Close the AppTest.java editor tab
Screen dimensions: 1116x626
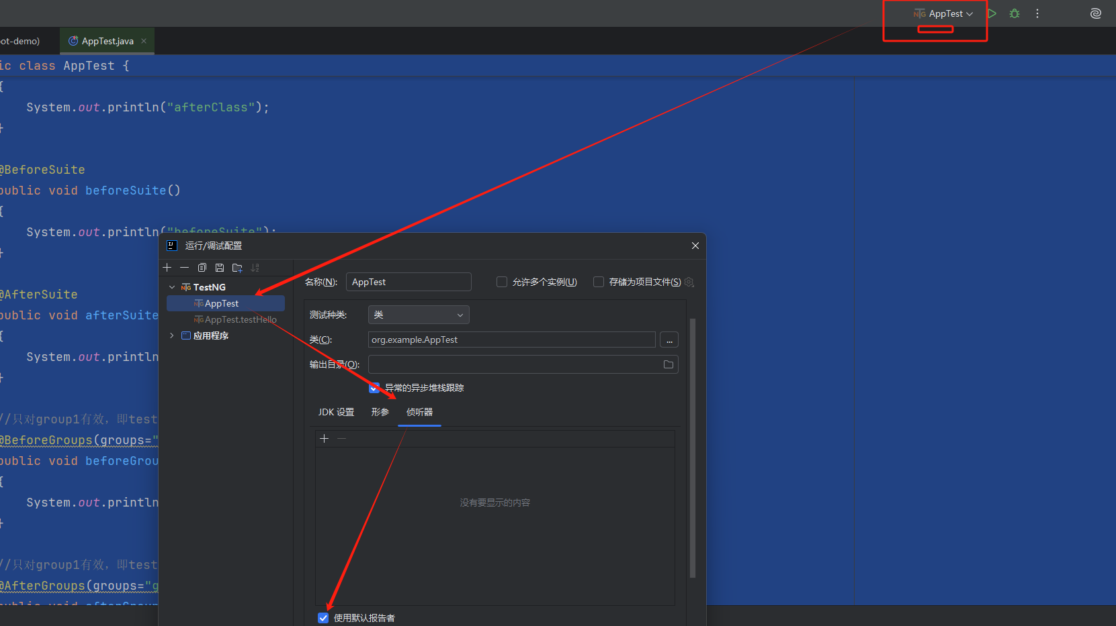[144, 41]
